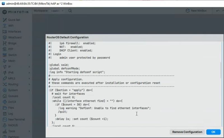Click the 'Starting defconf script' log line
Screen dimensions: 224x138
(77, 72)
